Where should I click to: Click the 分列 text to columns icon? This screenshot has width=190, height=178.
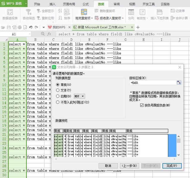pyautogui.click(x=131, y=12)
